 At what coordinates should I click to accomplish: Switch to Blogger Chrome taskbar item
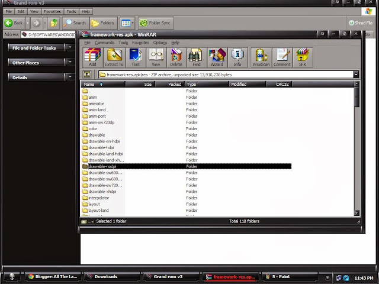(53, 276)
